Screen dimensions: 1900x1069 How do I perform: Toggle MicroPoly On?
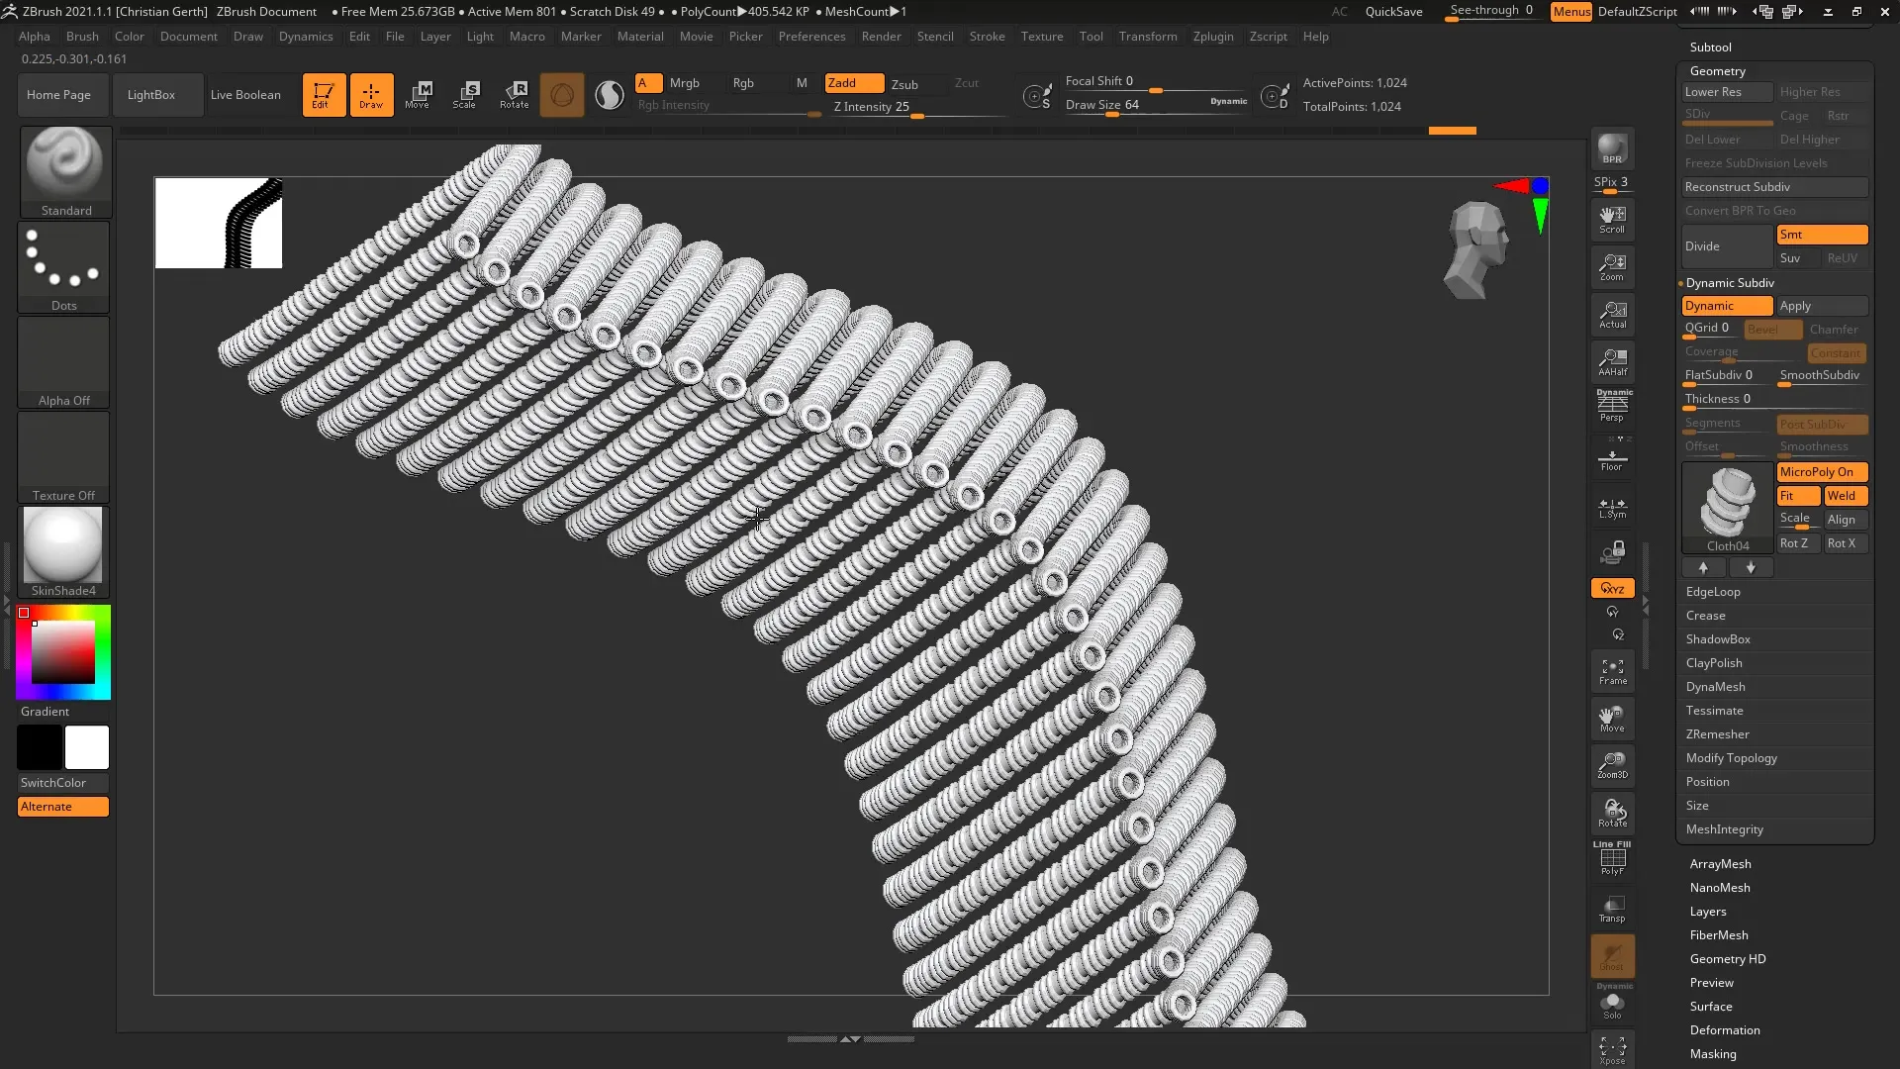coord(1822,472)
